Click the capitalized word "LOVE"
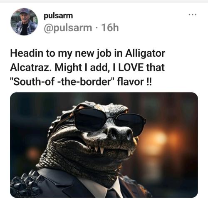The image size is (208, 199). 131,68
